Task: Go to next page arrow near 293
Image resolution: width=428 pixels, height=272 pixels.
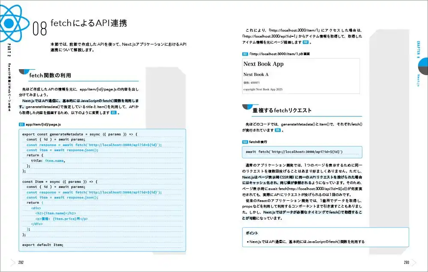Action: [414, 263]
